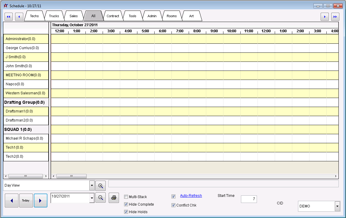
Task: Go to next day with bottom right-arrow button
Action: pos(40,201)
